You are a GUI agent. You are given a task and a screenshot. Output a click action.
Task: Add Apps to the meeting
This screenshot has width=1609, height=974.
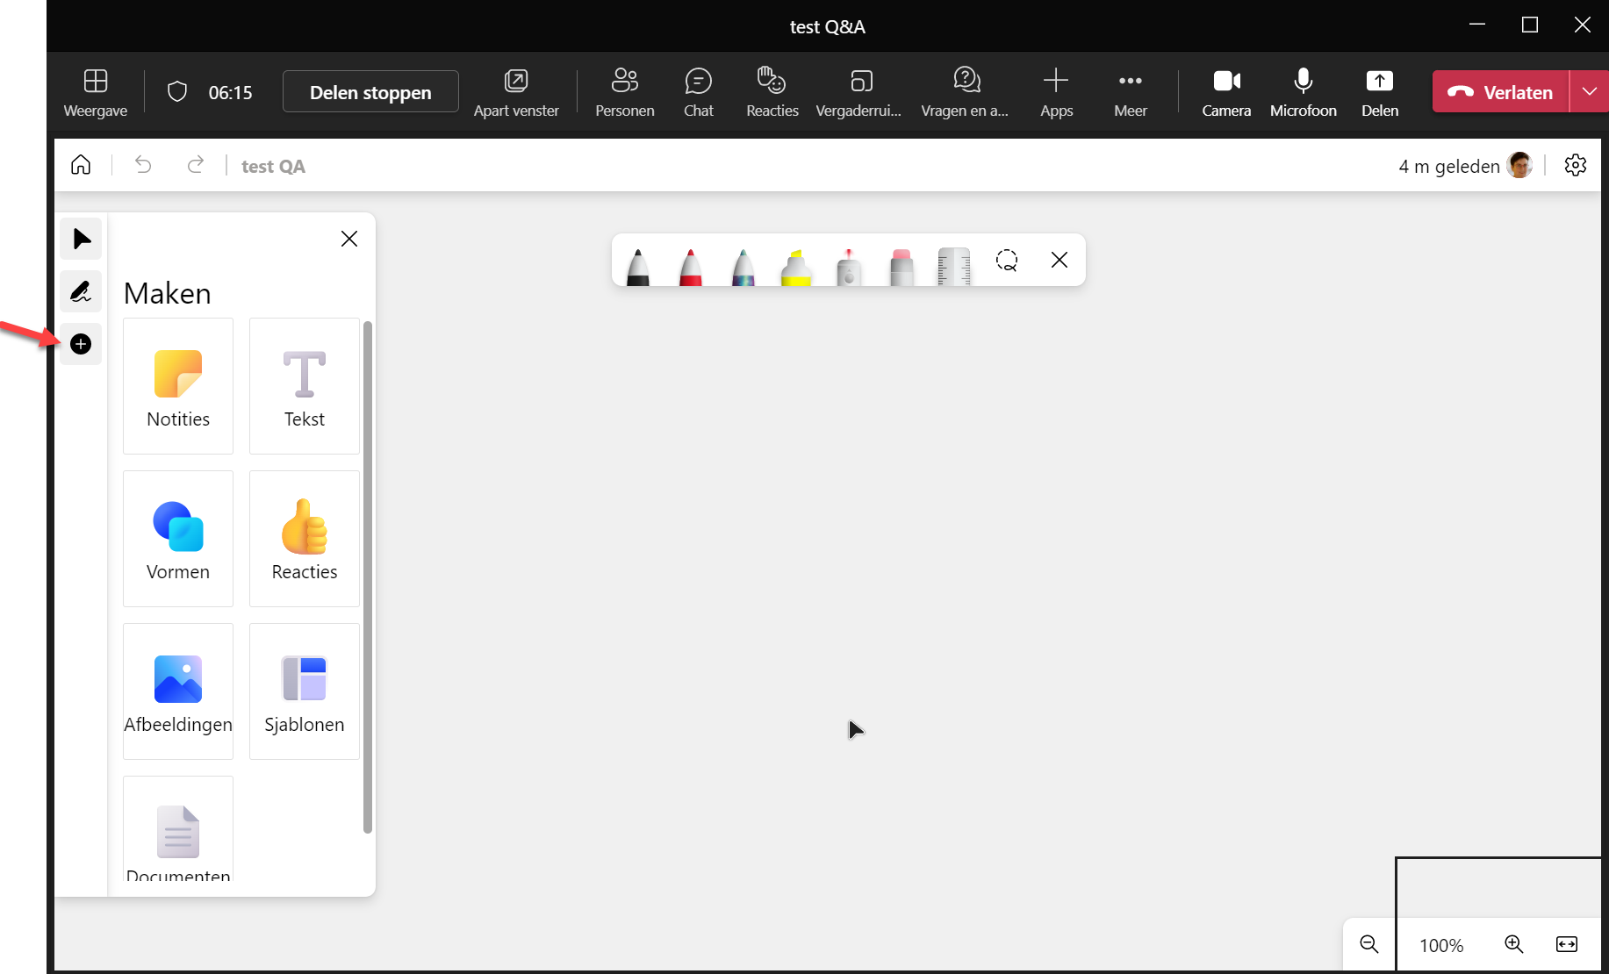(x=1056, y=92)
